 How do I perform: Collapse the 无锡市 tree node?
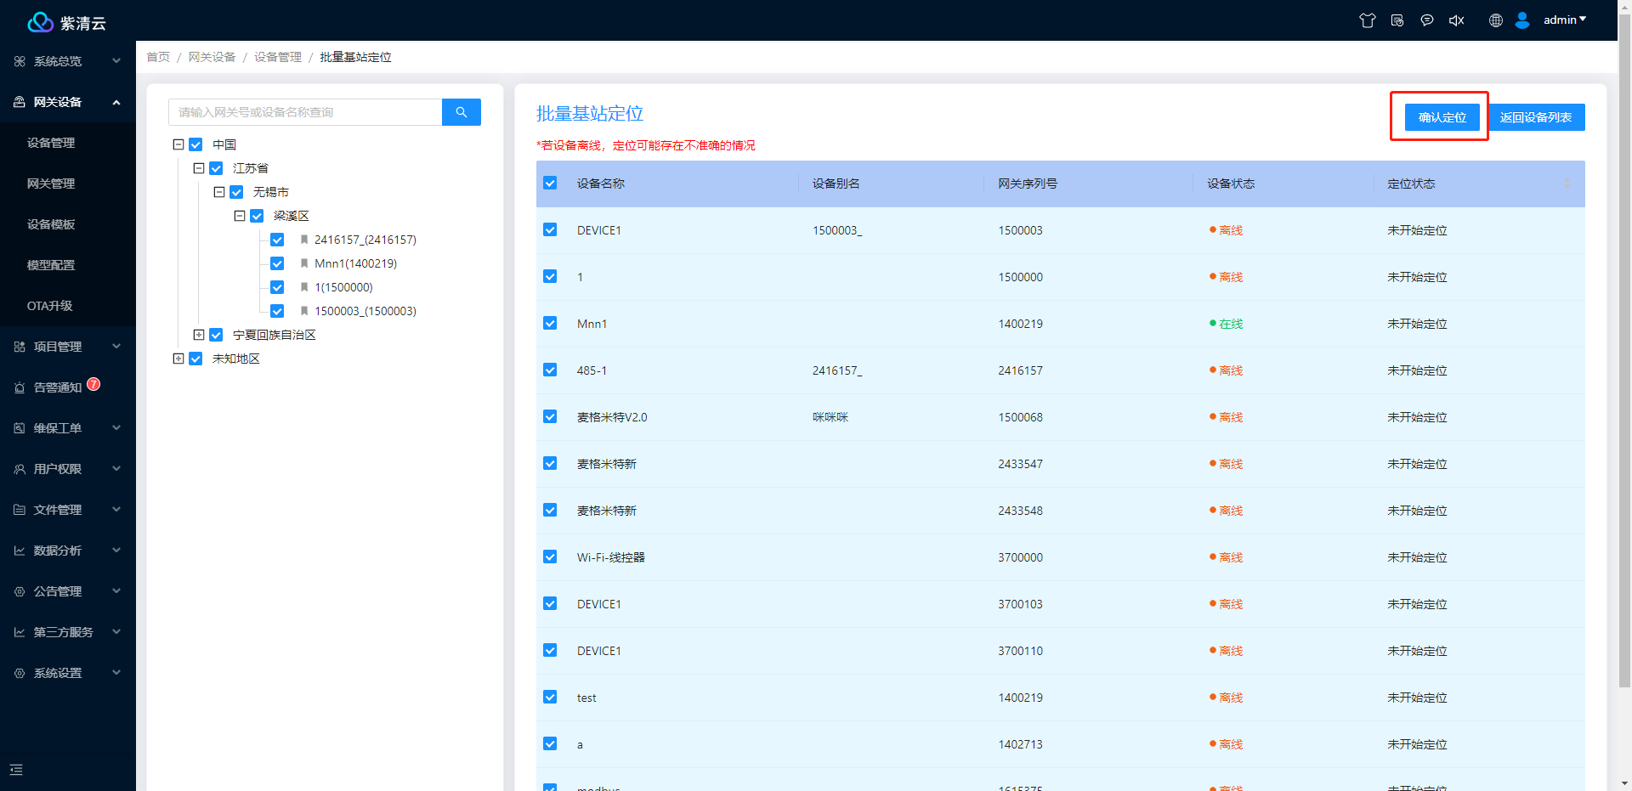pyautogui.click(x=219, y=192)
